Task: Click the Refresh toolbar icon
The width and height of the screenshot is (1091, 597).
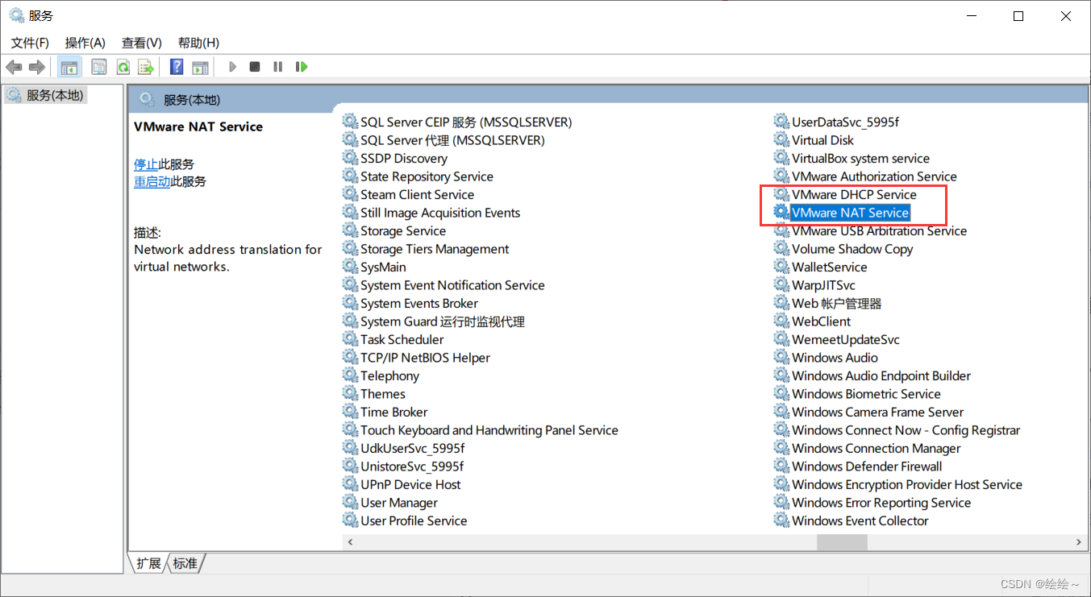Action: (123, 67)
